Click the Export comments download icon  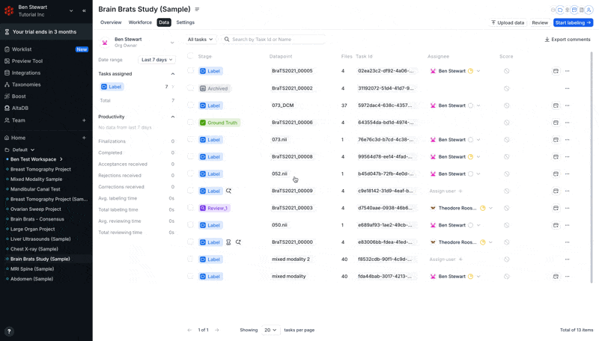[547, 40]
